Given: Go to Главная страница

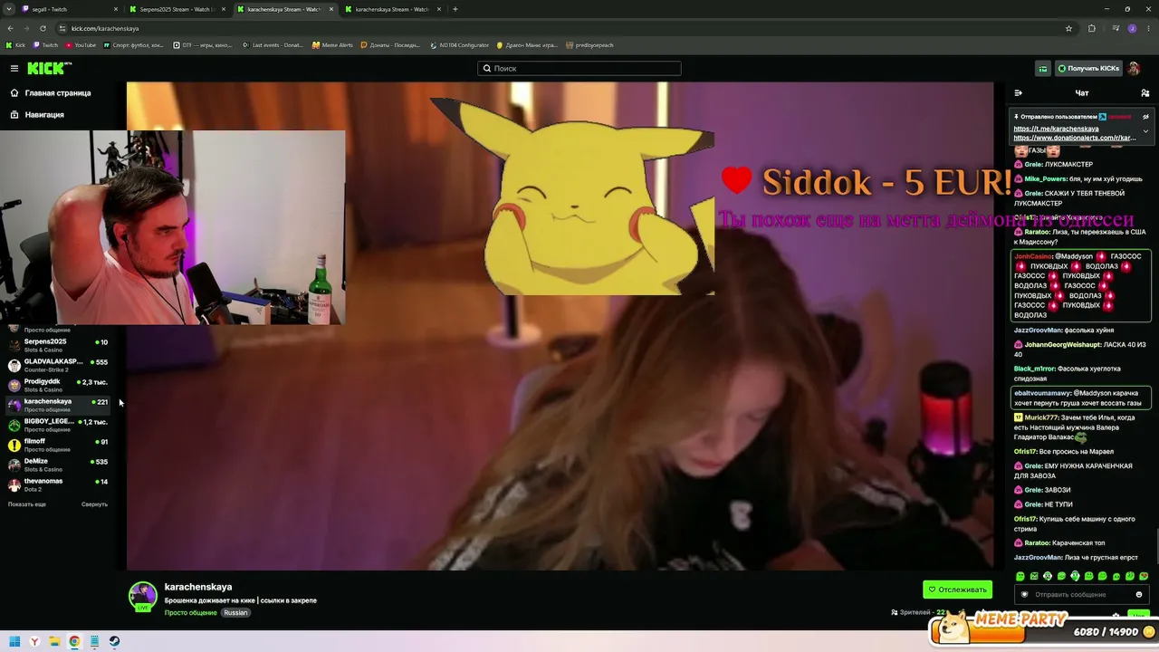Looking at the screenshot, I should [58, 92].
